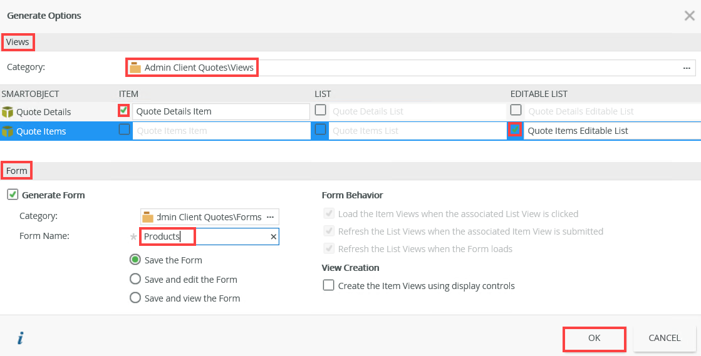Click the Forms category folder icon

coord(148,217)
